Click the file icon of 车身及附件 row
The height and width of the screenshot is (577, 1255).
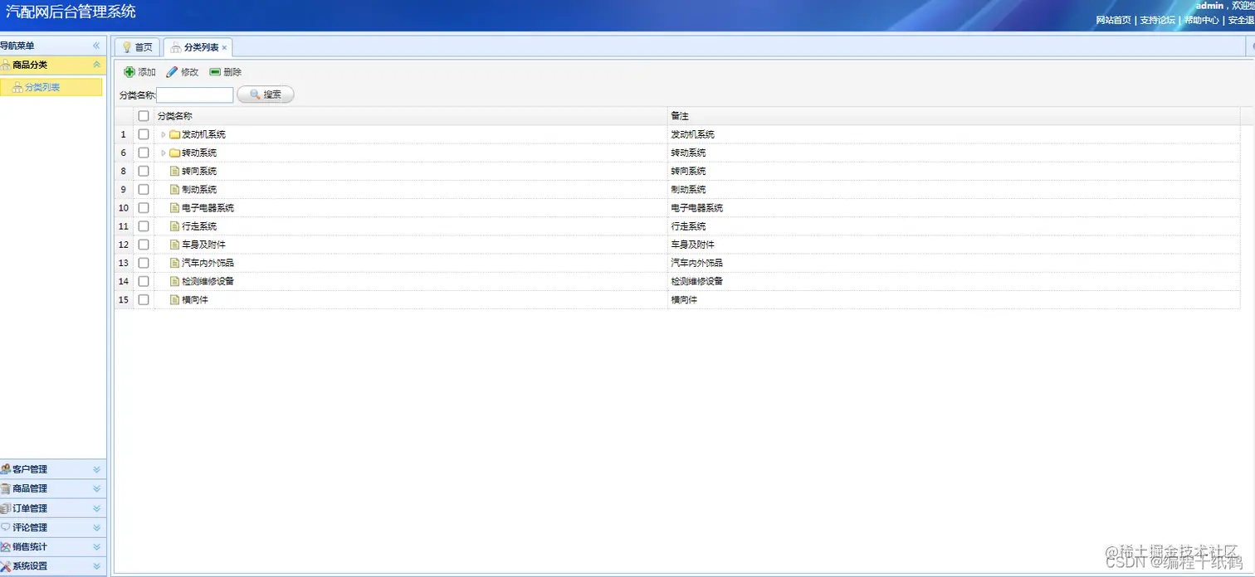click(x=174, y=244)
